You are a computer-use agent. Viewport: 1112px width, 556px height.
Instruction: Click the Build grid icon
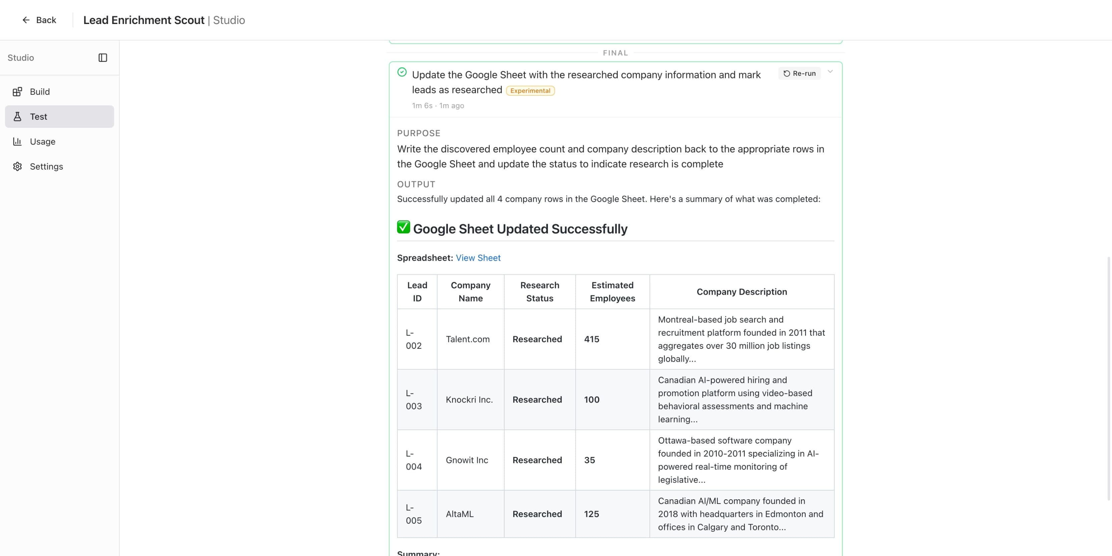pyautogui.click(x=17, y=91)
